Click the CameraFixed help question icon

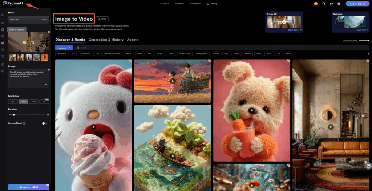click(x=24, y=123)
